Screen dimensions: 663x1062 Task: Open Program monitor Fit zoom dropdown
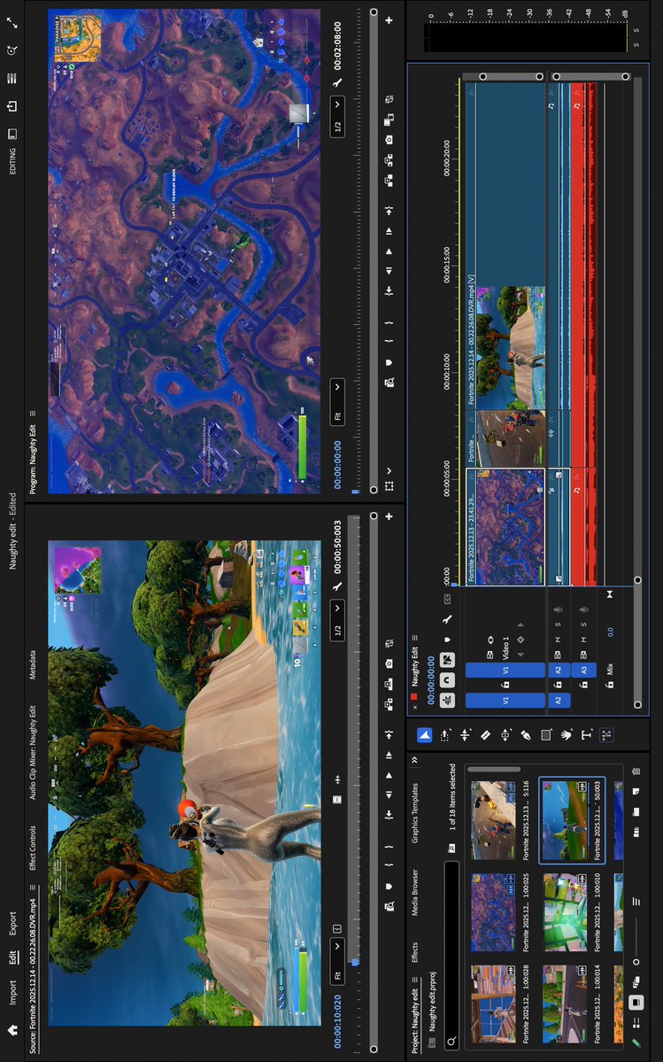click(337, 401)
